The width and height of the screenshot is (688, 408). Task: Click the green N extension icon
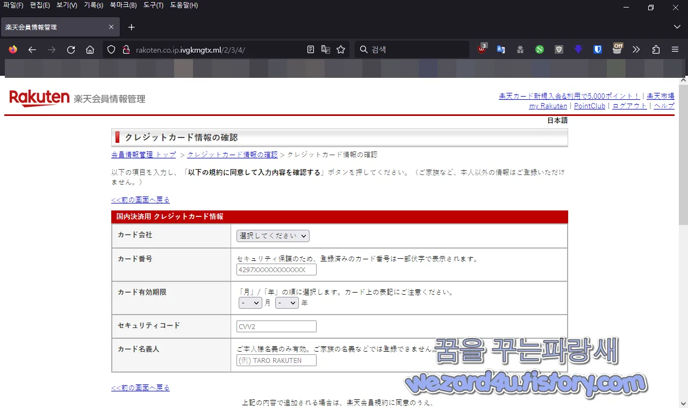click(x=540, y=49)
